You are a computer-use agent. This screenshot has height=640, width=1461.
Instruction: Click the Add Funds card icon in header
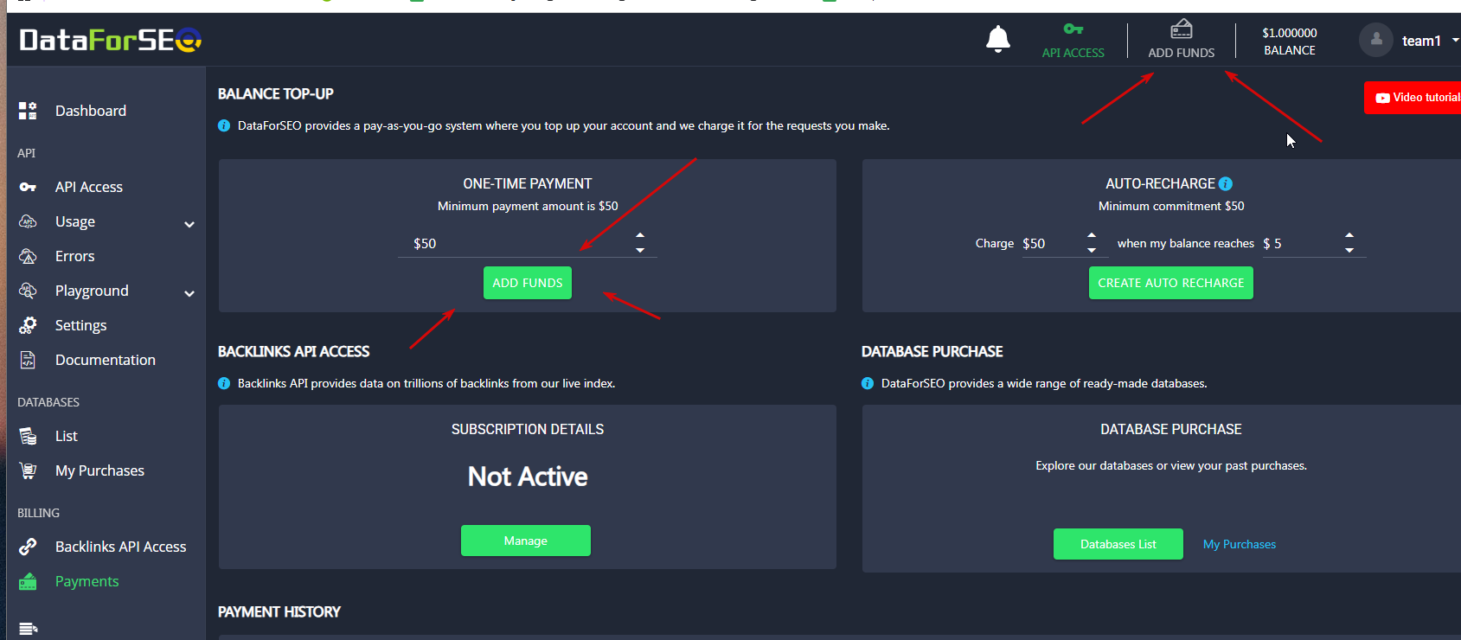(x=1182, y=29)
